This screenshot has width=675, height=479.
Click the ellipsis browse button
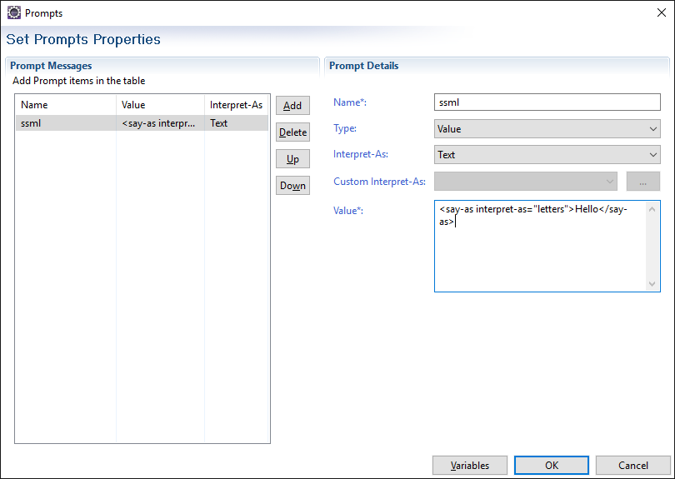pyautogui.click(x=642, y=182)
